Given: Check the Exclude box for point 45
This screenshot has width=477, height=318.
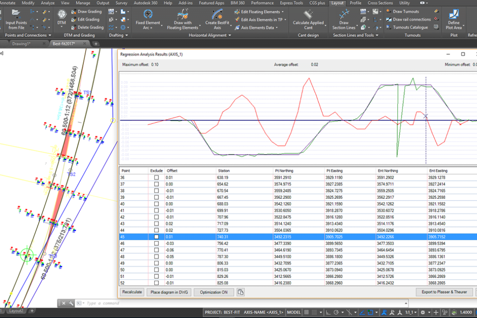Looking at the screenshot, I should (x=157, y=237).
